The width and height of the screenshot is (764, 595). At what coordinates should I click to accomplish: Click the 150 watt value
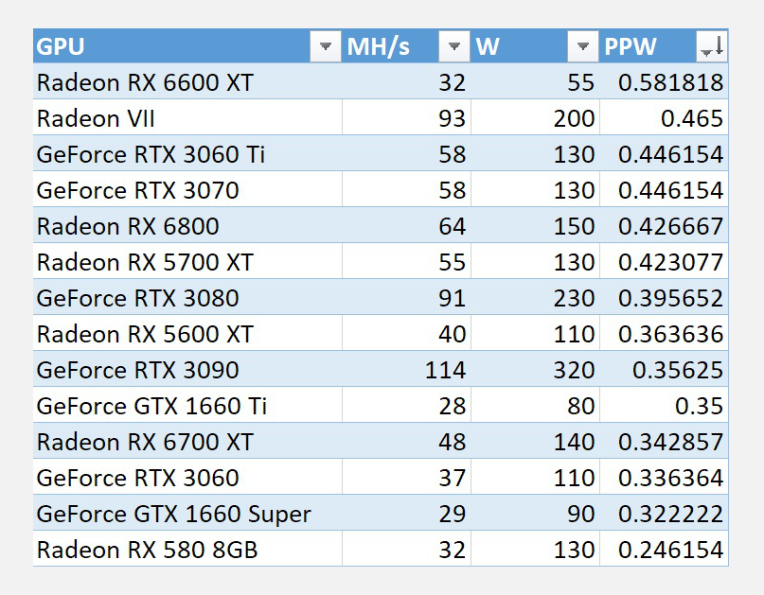click(x=574, y=226)
